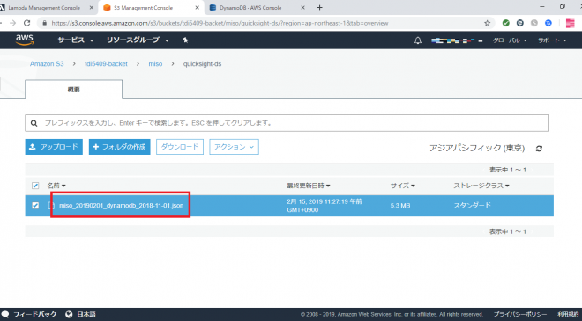Click the Feedback speech bubble icon
The width and height of the screenshot is (582, 321).
pyautogui.click(x=4, y=314)
